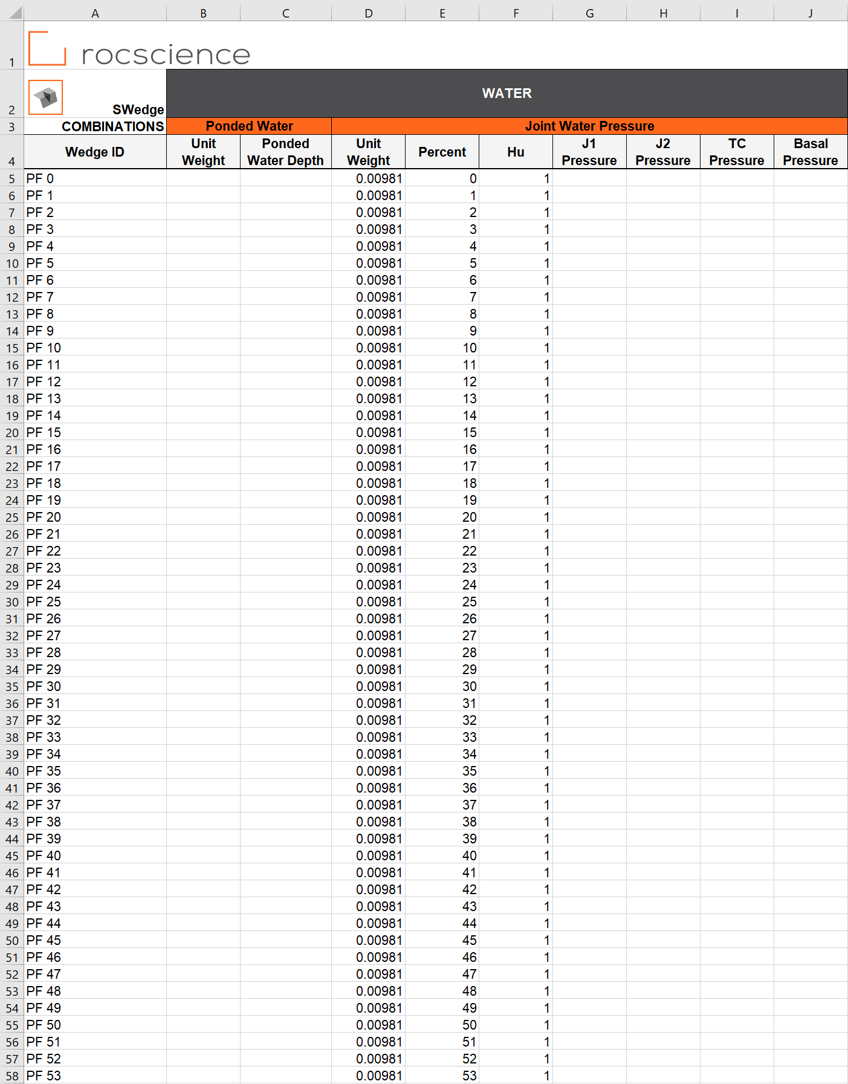Click the rocscience logo image
Image resolution: width=848 pixels, height=1084 pixels.
pos(140,49)
